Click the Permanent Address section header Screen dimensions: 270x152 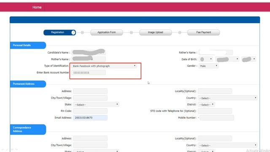[x=28, y=84]
